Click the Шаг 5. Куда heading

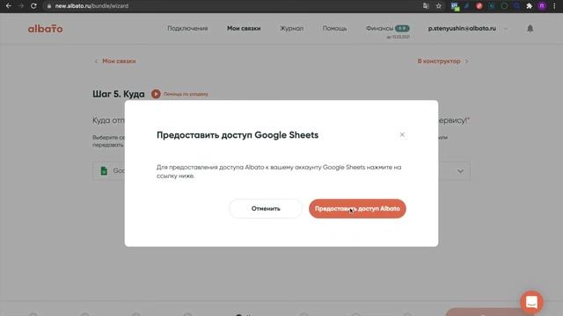(x=119, y=94)
